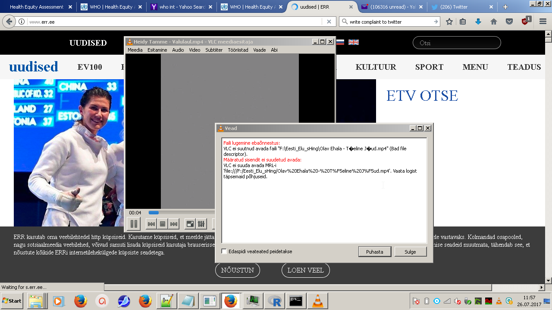Open the uBlock Origin extension icon
This screenshot has width=552, height=310.
525,22
